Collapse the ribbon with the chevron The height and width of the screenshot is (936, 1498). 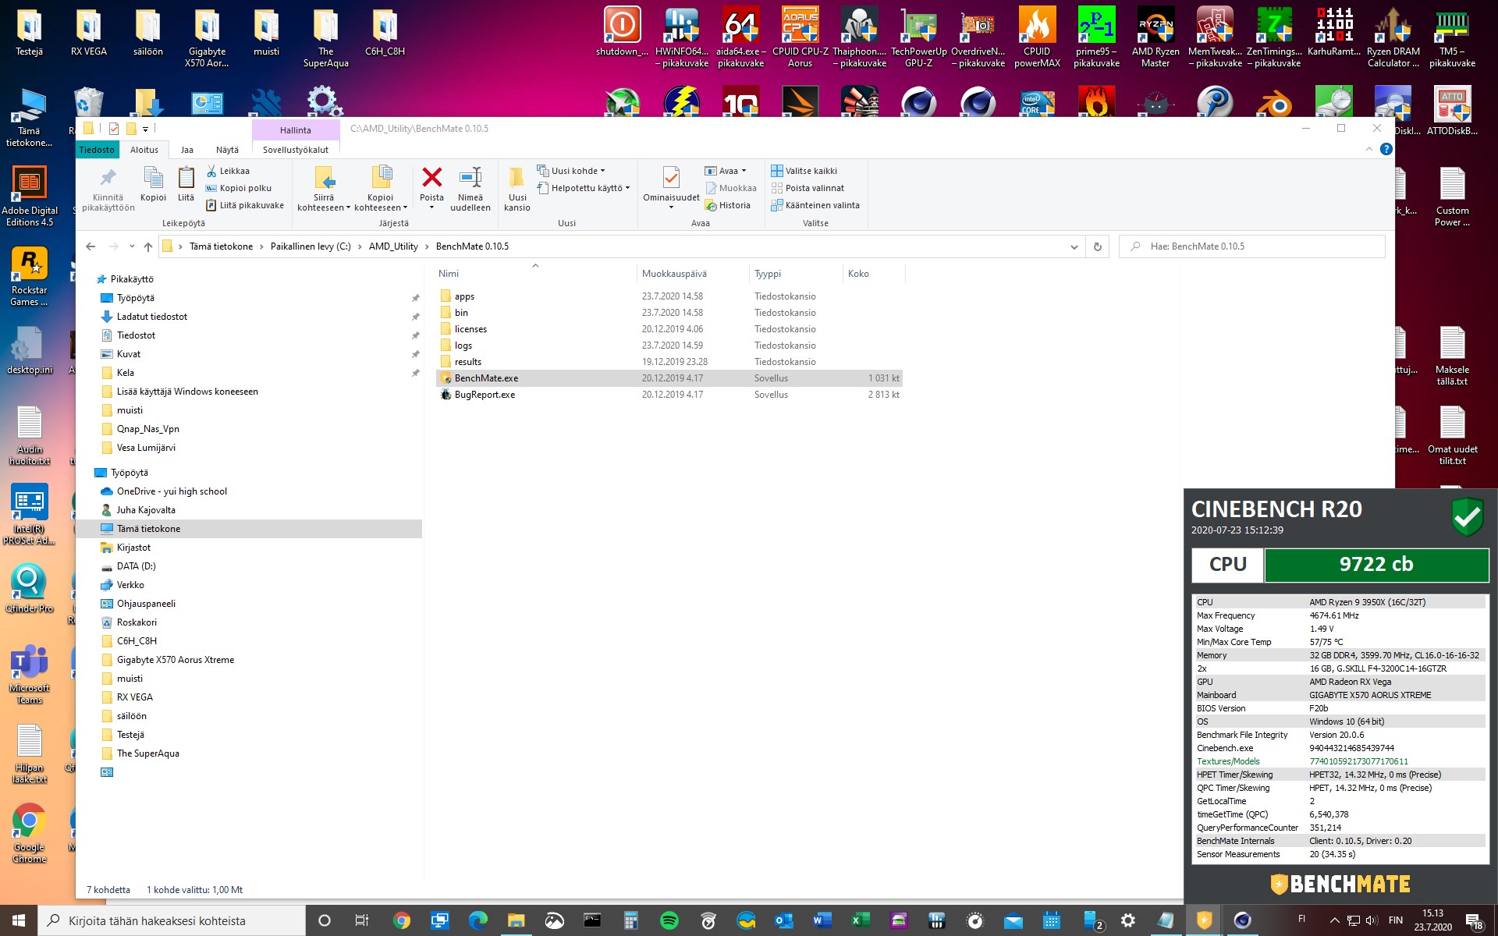(1368, 149)
